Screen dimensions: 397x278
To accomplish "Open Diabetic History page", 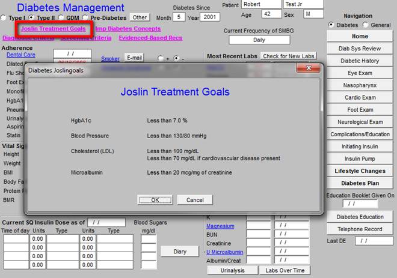I will click(360, 61).
